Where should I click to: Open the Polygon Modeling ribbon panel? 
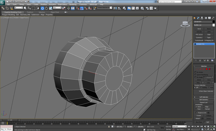tap(8, 15)
